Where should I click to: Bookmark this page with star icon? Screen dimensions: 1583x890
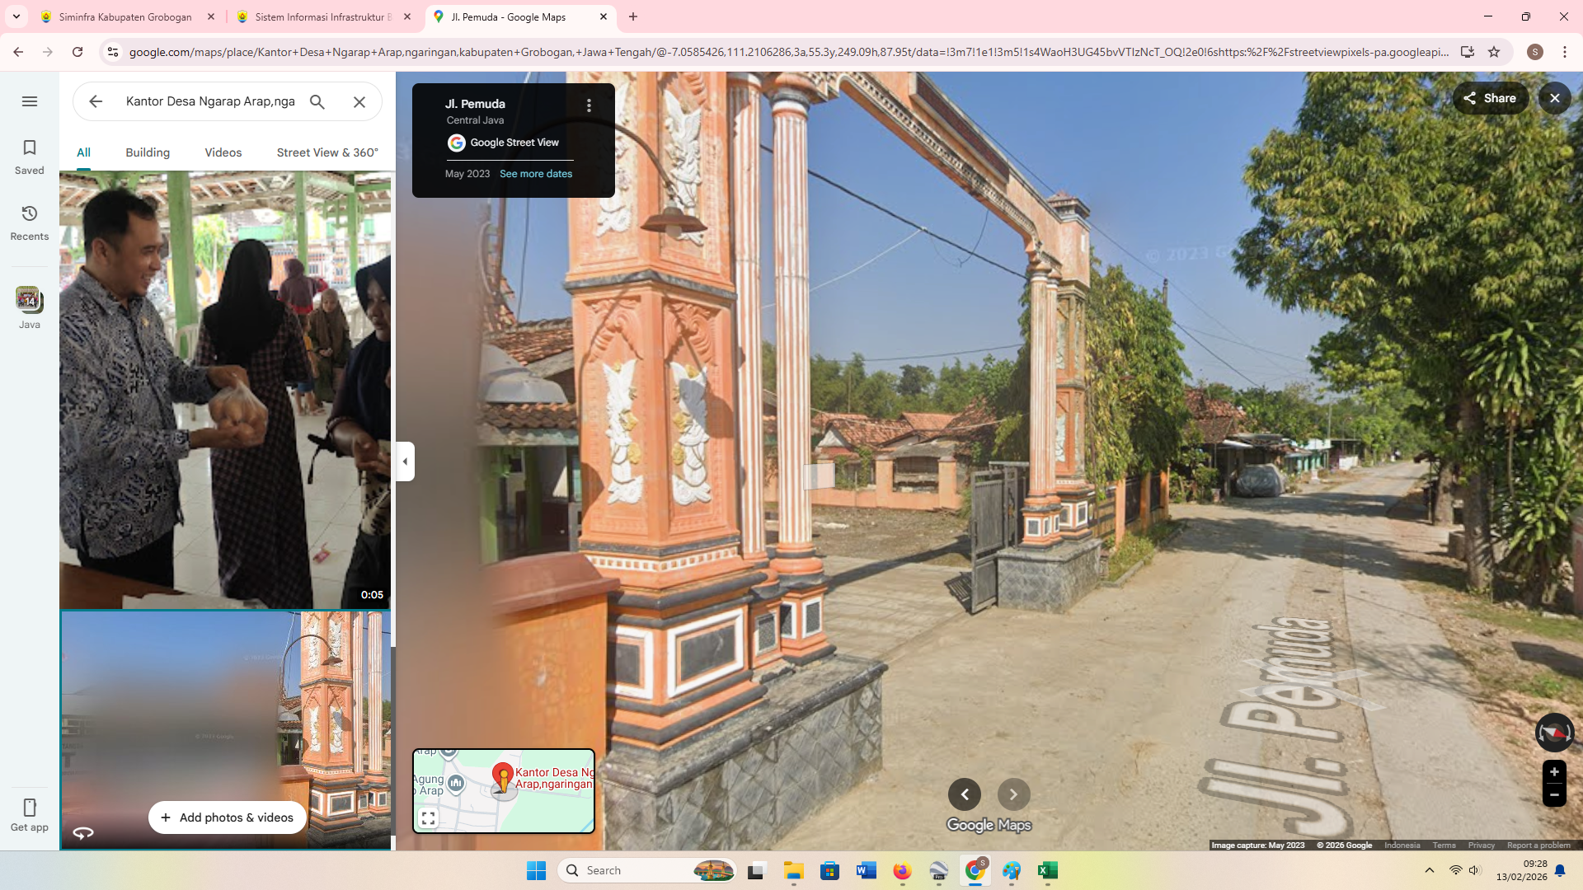click(1494, 52)
